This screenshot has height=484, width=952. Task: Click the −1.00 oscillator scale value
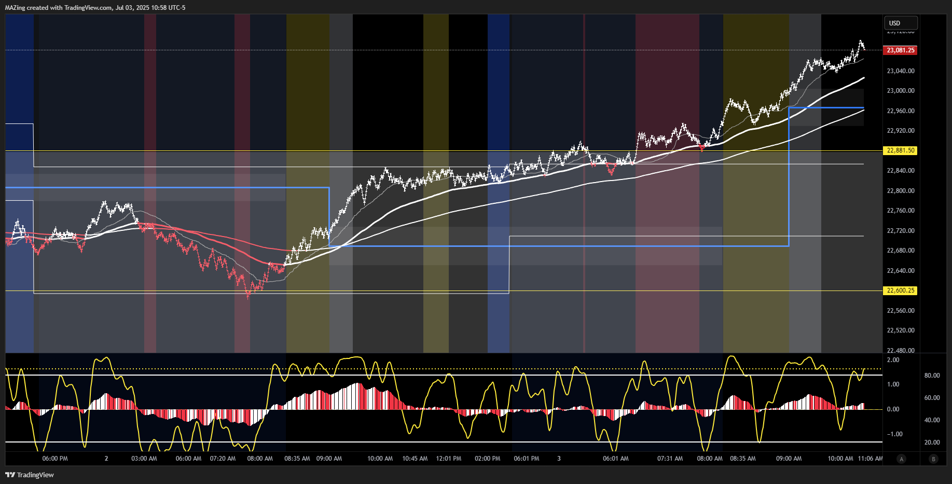coord(894,434)
